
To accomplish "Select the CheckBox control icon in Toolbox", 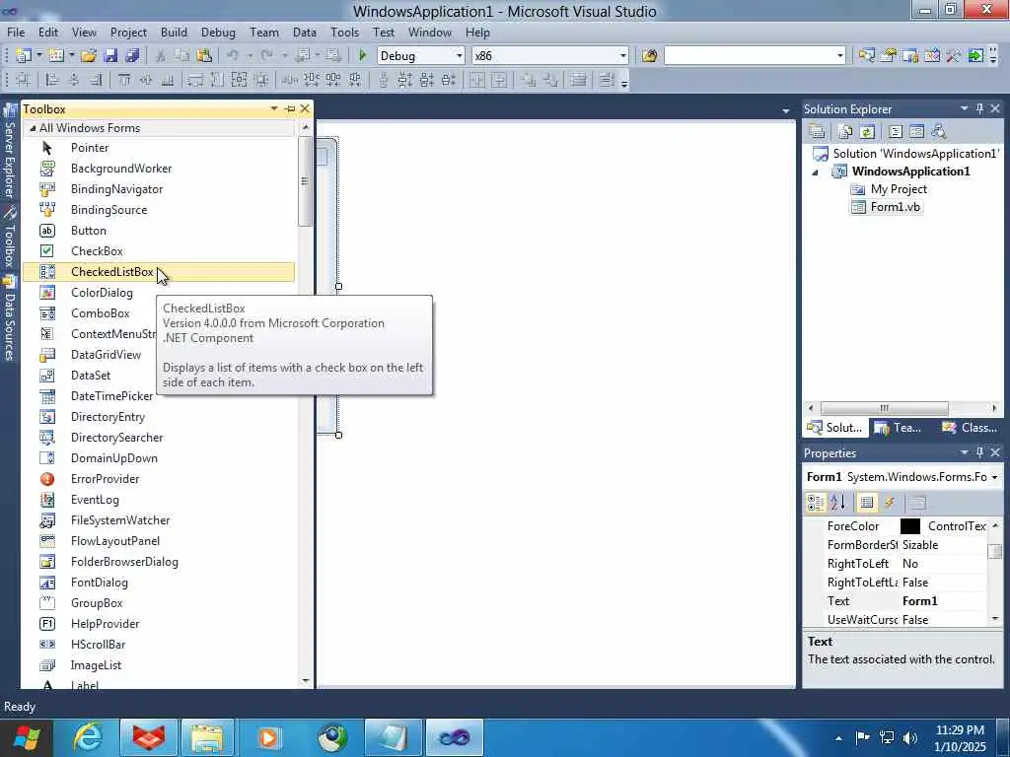I will tap(47, 251).
